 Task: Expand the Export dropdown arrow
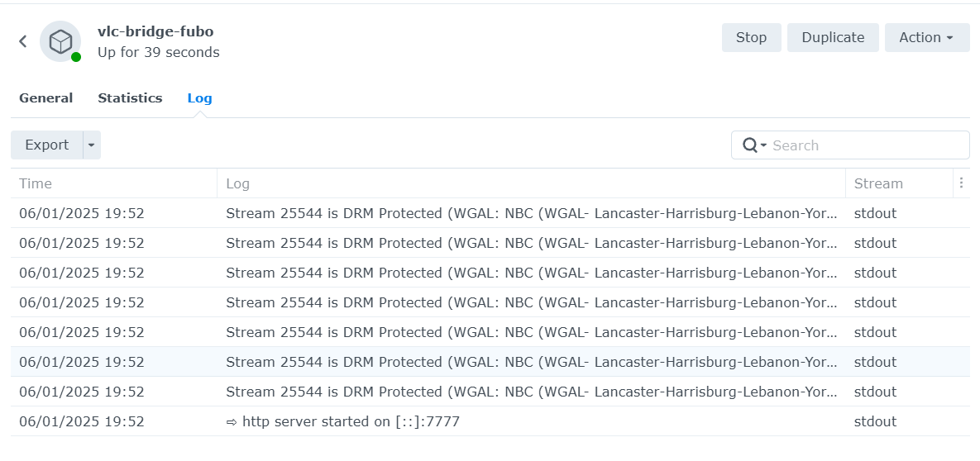coord(92,145)
